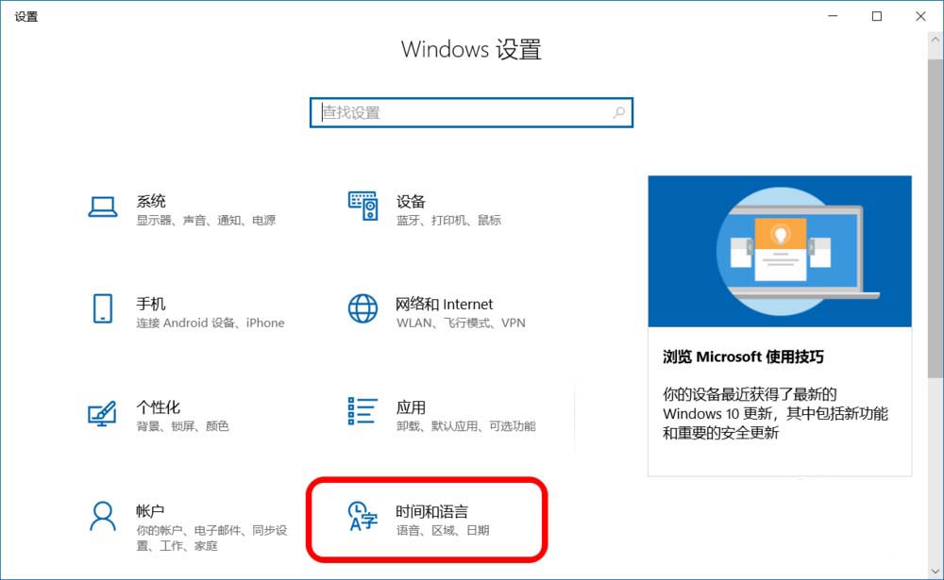Click the person icon for 帐户
The height and width of the screenshot is (580, 944).
[102, 517]
